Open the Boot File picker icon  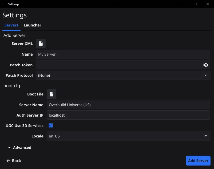[51, 94]
